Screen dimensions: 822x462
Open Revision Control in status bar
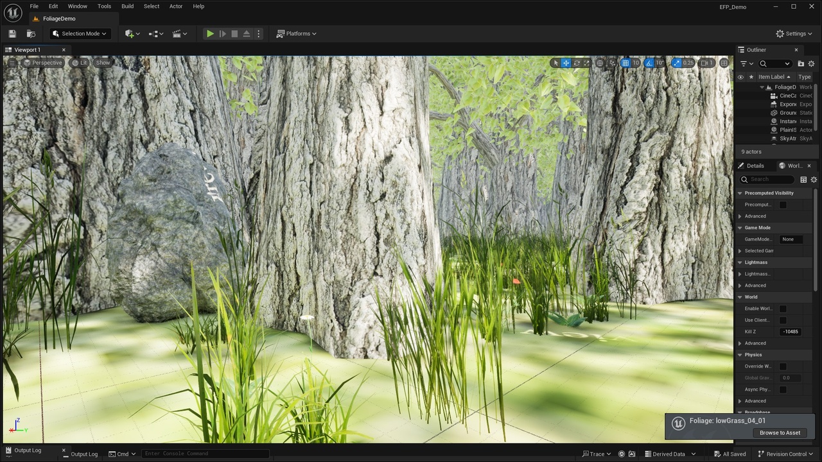pyautogui.click(x=785, y=454)
